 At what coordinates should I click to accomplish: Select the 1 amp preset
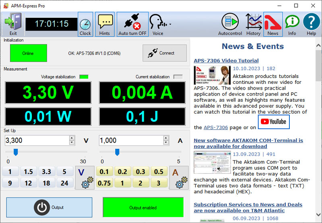[x=122, y=183]
